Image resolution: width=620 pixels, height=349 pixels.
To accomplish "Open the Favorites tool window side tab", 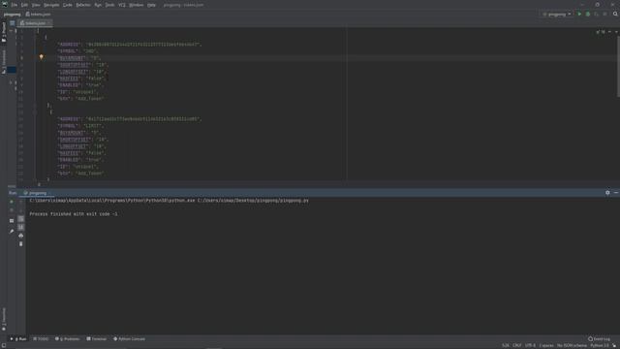I will (4, 319).
